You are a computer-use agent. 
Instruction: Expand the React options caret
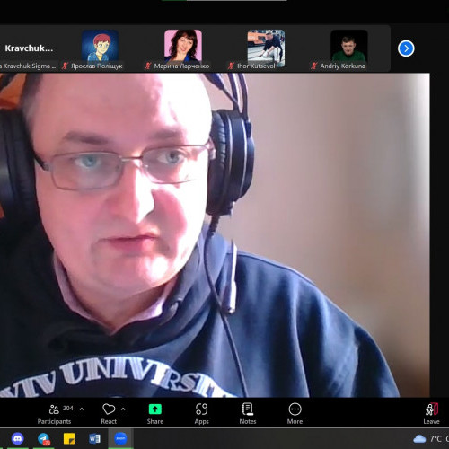point(123,409)
